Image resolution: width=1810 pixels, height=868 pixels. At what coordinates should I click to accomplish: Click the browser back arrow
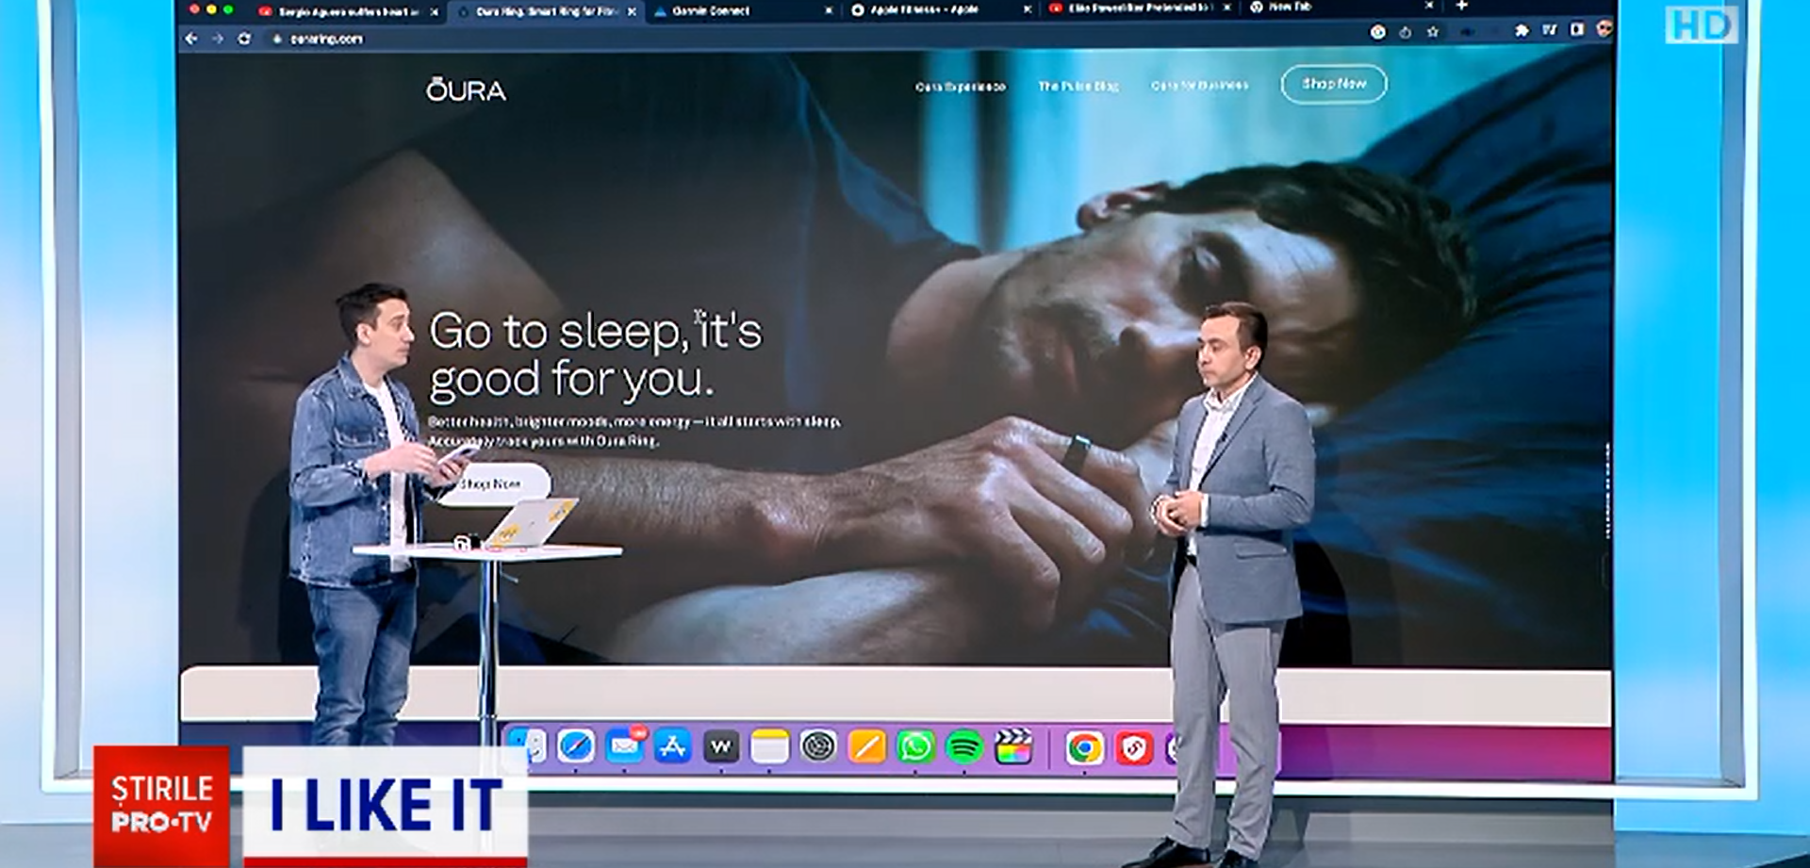(x=192, y=39)
